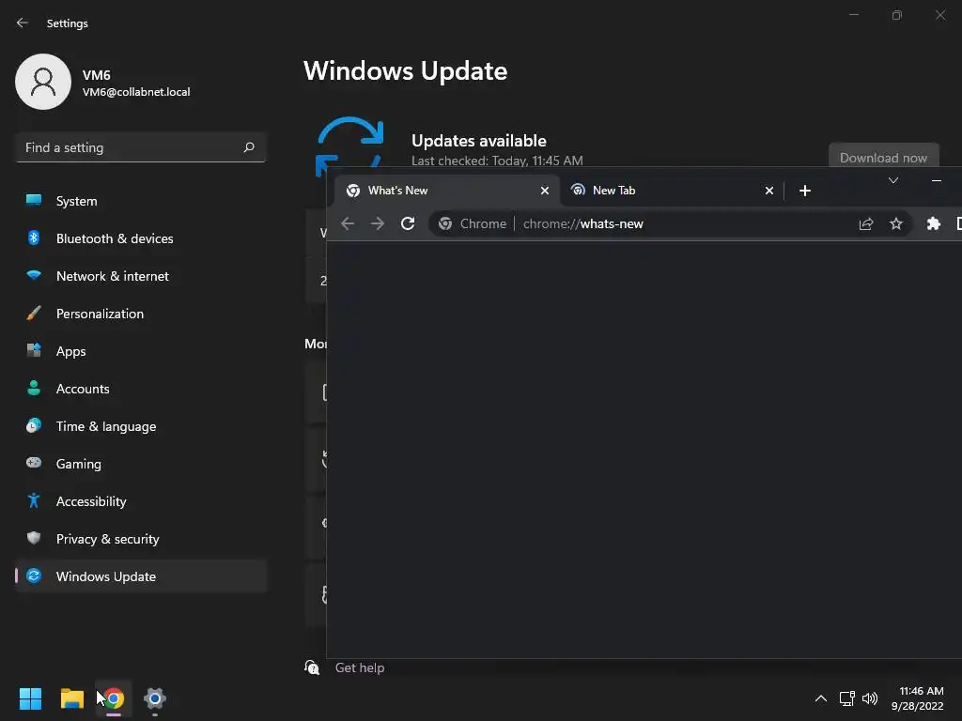
Task: Open Personalization settings
Action: pos(141,314)
